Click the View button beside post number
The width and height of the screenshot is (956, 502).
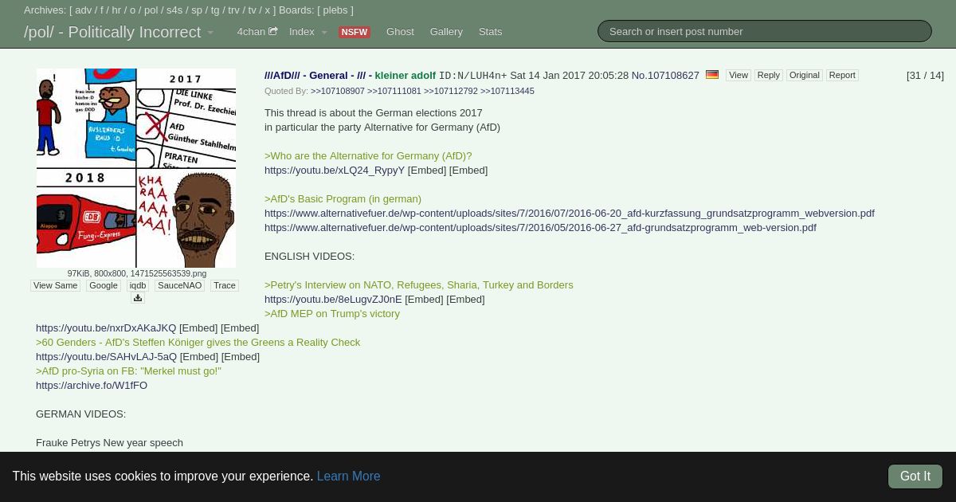click(x=739, y=75)
